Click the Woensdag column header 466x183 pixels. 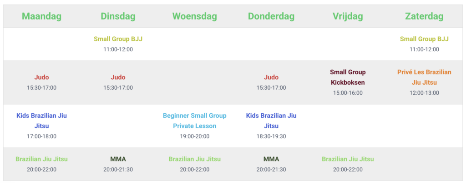coord(194,17)
